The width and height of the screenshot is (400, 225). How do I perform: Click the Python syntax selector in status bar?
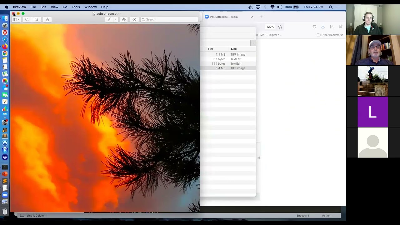(x=327, y=216)
